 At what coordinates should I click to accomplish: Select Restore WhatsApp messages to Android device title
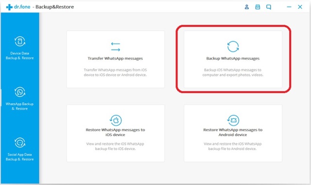click(x=233, y=132)
